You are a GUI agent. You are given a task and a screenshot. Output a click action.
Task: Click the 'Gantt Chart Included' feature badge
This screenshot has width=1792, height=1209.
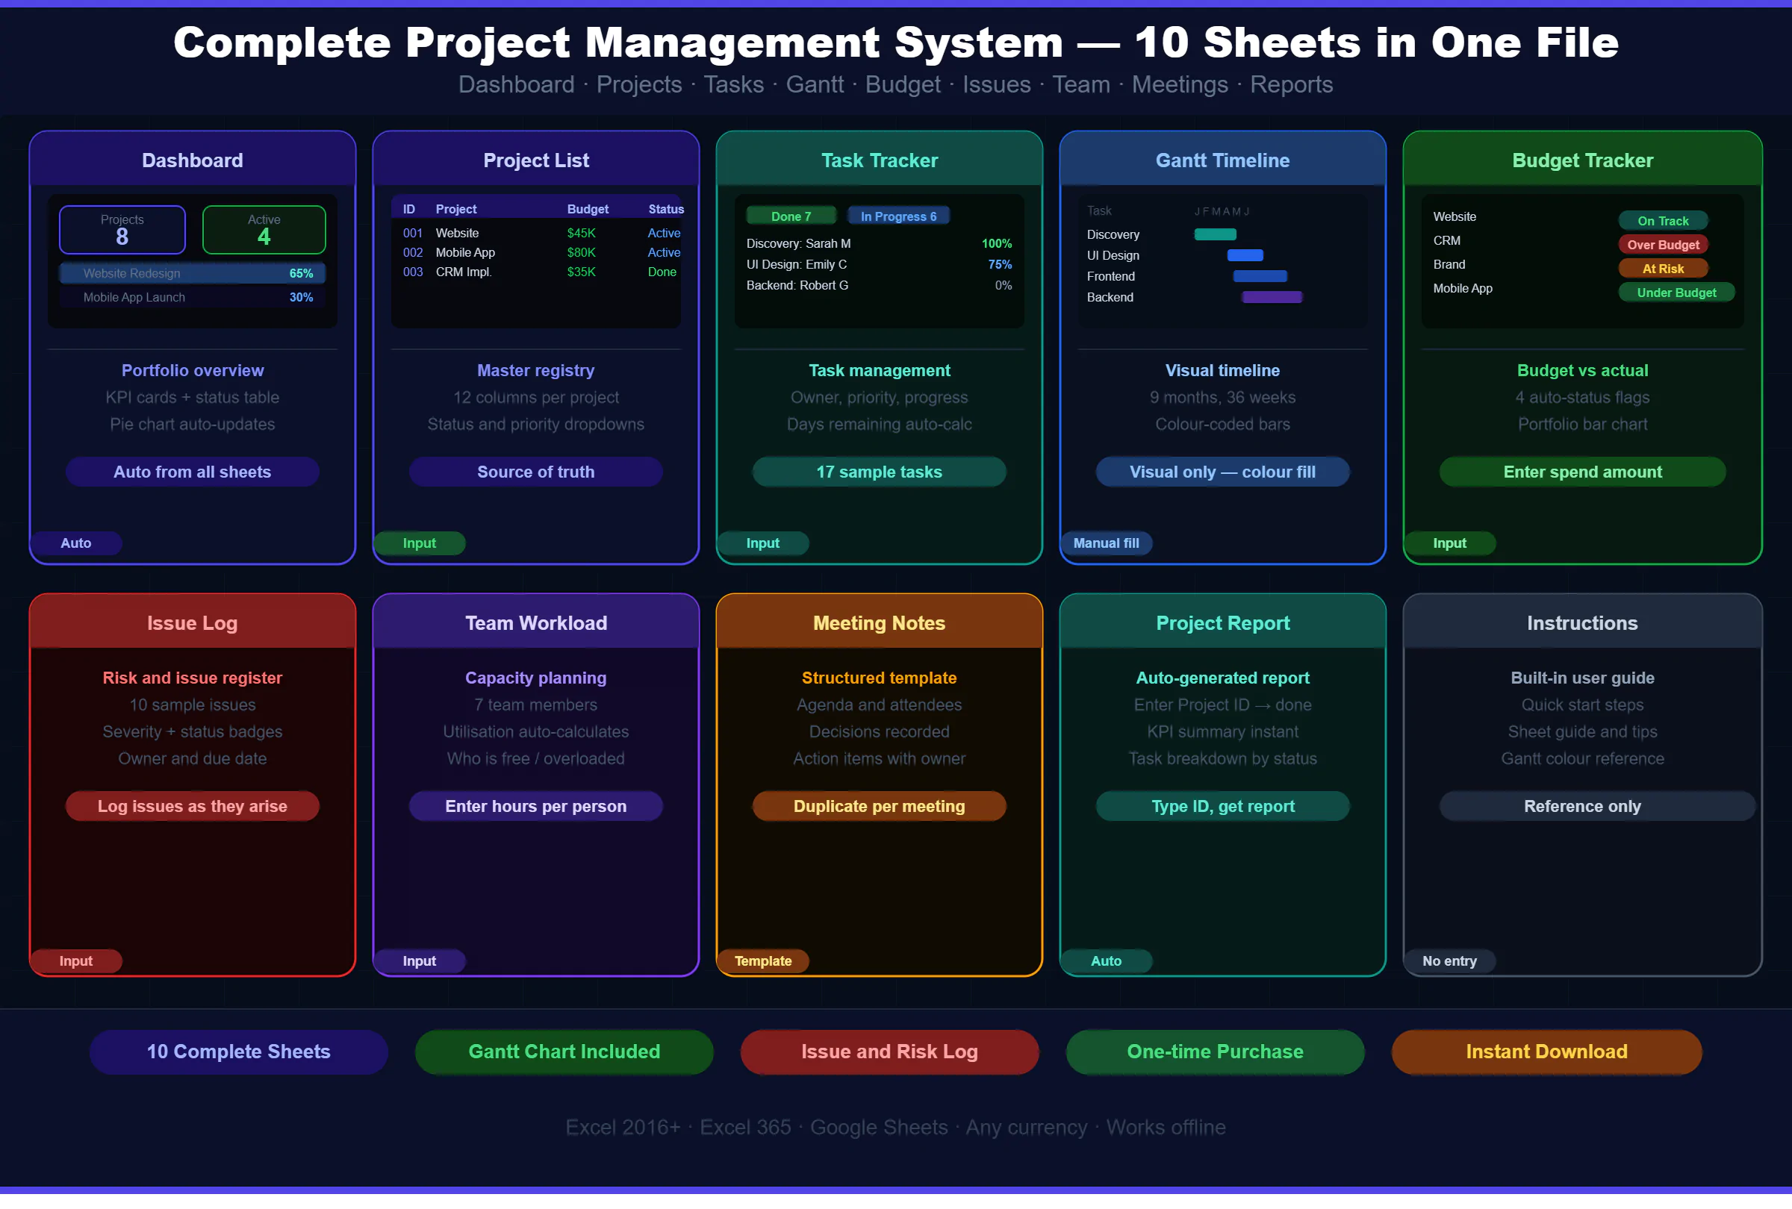point(564,1052)
